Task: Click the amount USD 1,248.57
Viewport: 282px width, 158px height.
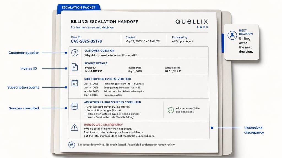Action: (x=173, y=72)
